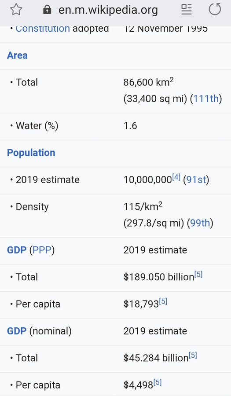Viewport: 231px width, 396px height.
Task: Open citation [4] next to population
Action: pyautogui.click(x=176, y=177)
